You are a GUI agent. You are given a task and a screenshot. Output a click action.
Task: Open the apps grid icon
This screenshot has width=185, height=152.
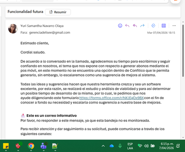coord(164,26)
